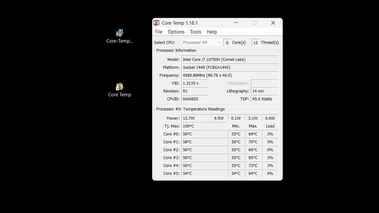Click the Core Temp title bar icon
Viewport: 379px width, 213px height.
click(156, 23)
